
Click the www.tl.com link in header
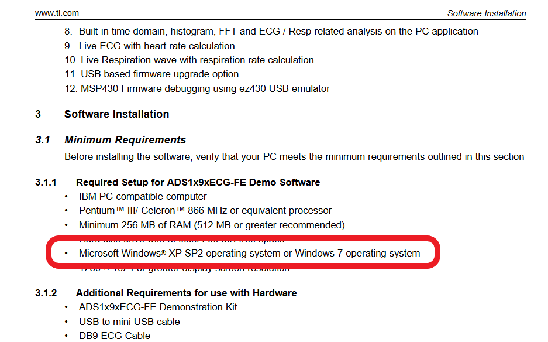57,13
